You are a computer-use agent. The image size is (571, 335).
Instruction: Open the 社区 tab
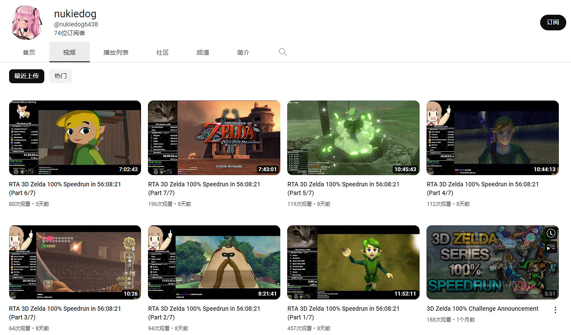162,52
